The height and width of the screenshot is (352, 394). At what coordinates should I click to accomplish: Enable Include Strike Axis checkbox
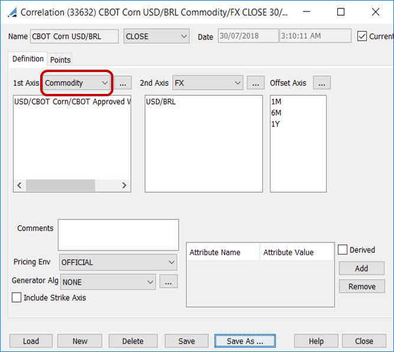(17, 298)
